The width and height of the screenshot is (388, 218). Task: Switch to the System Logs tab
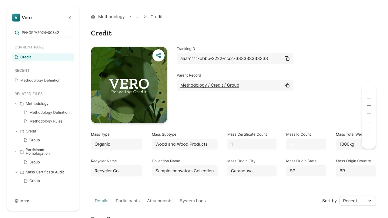[193, 201]
